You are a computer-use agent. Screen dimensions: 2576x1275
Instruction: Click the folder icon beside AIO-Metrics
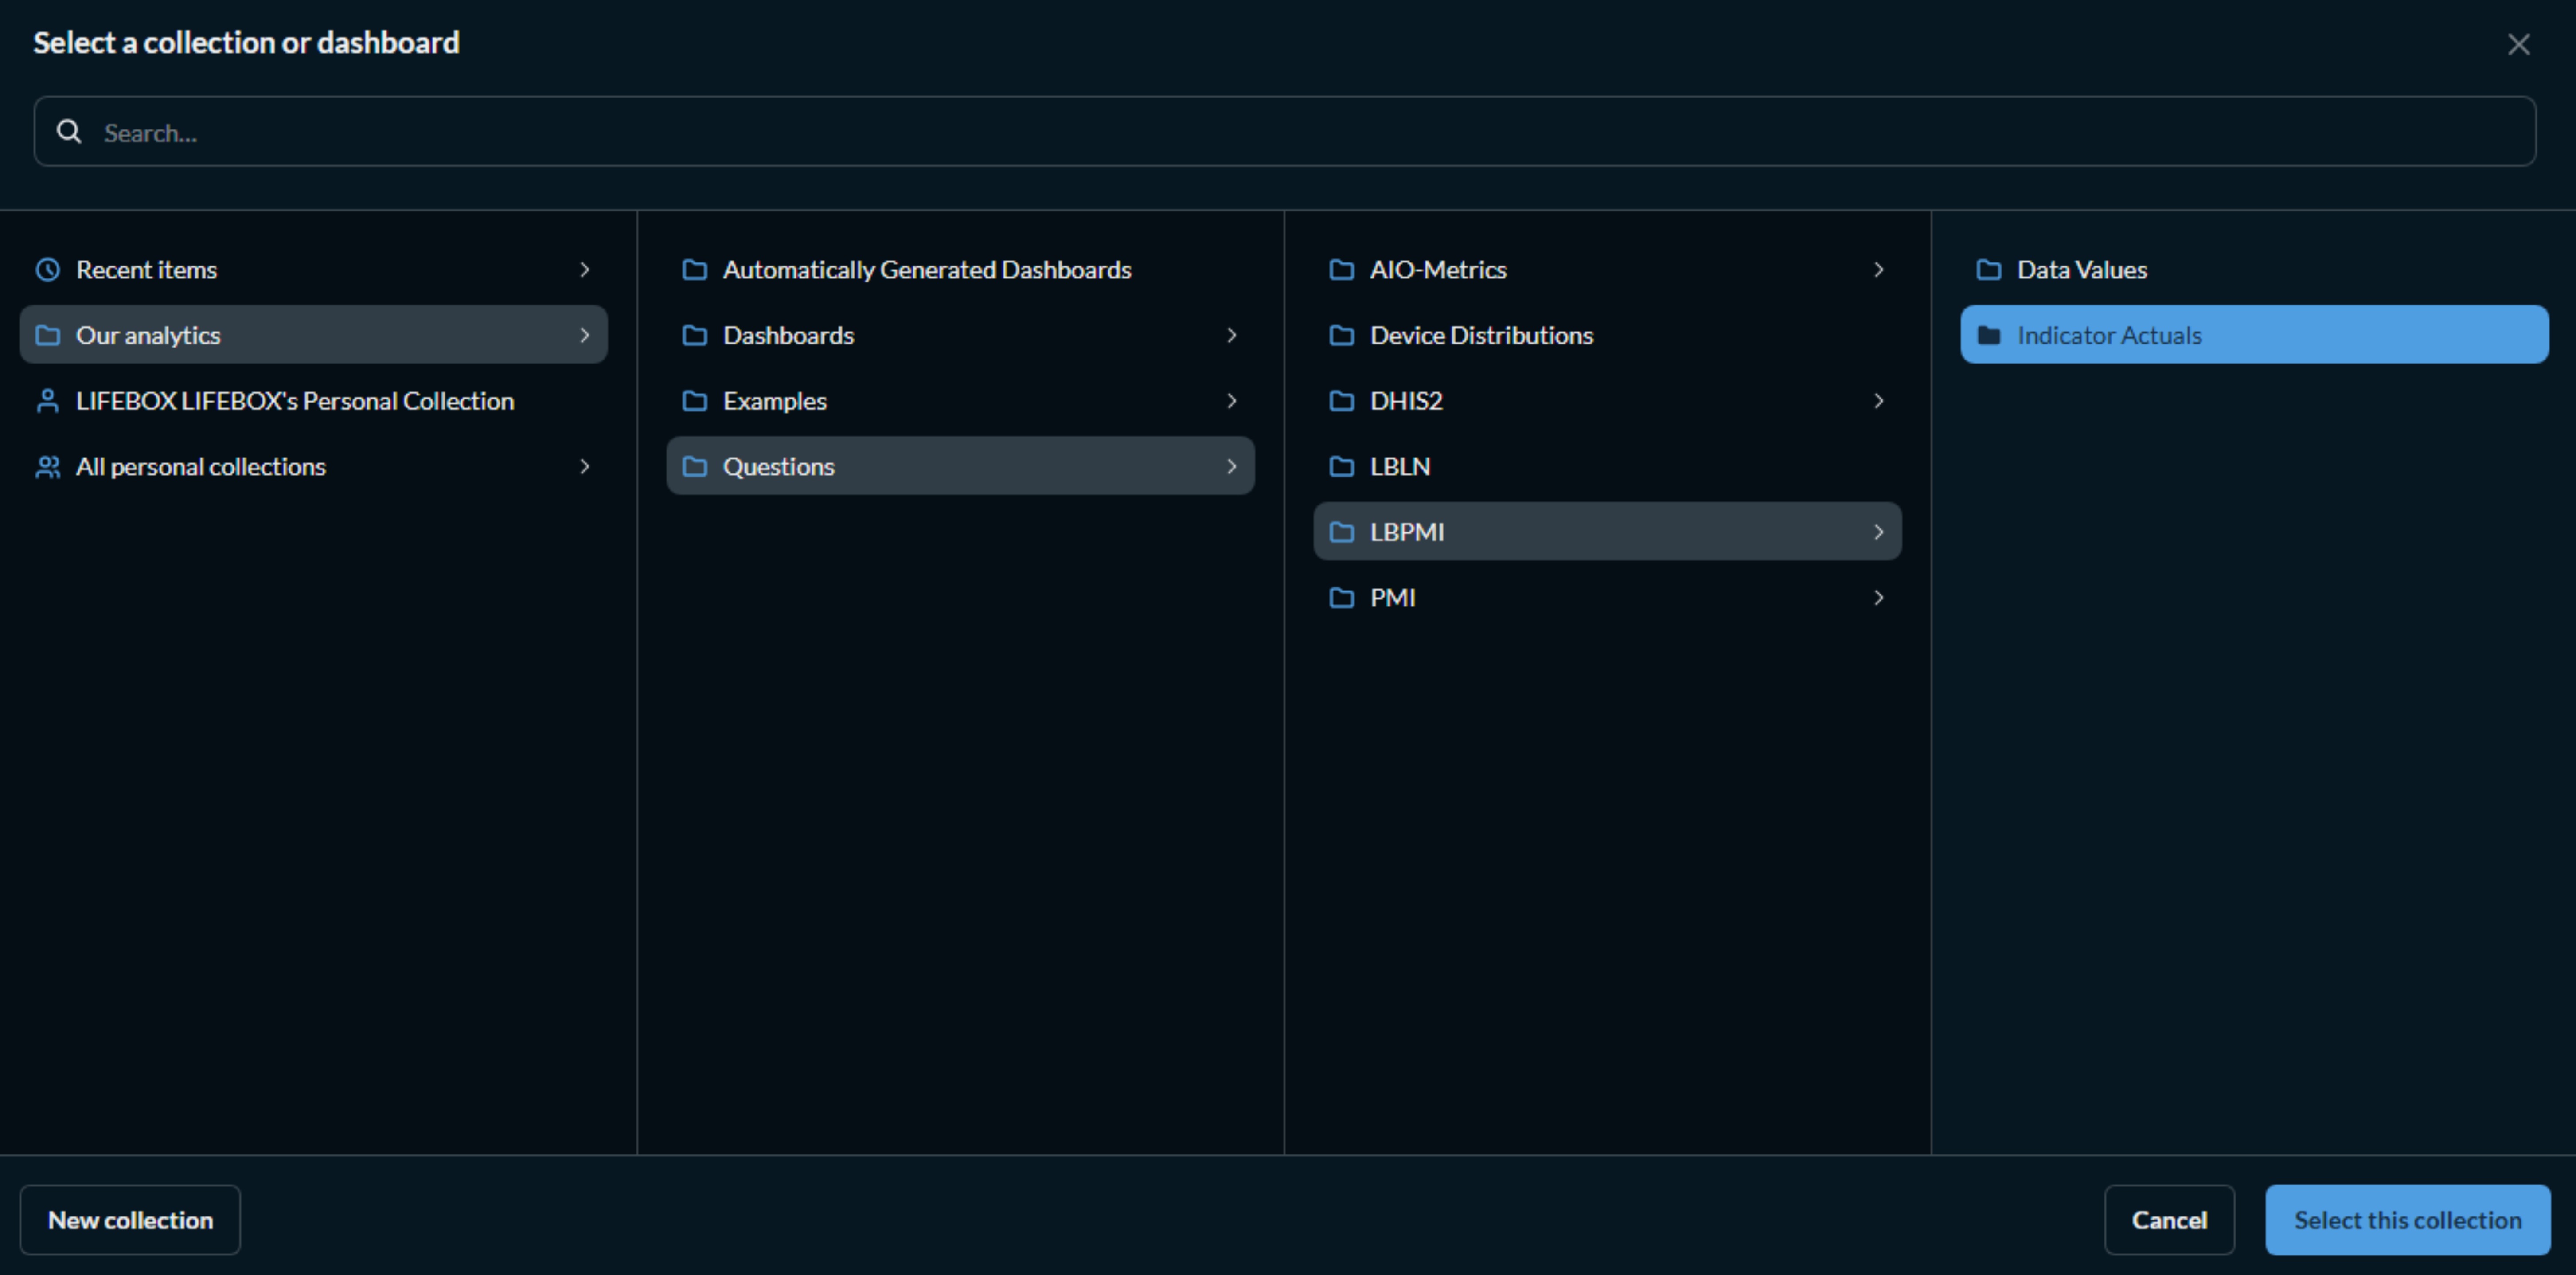(1342, 269)
